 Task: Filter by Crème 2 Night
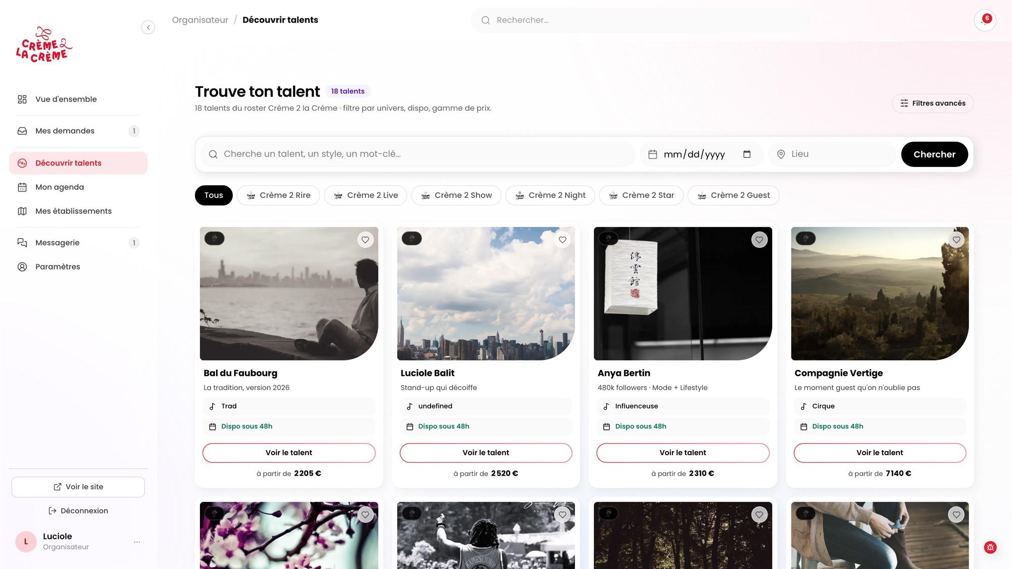(550, 195)
